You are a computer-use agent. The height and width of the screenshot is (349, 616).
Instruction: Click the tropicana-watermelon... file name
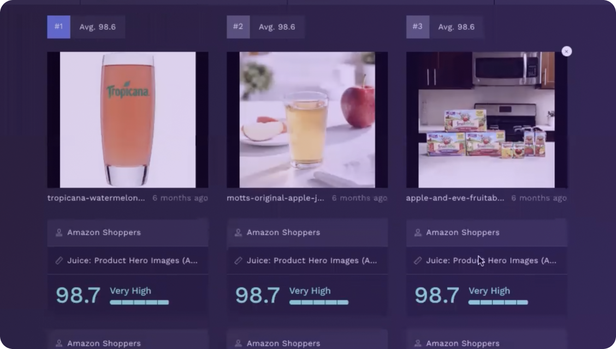[96, 198]
